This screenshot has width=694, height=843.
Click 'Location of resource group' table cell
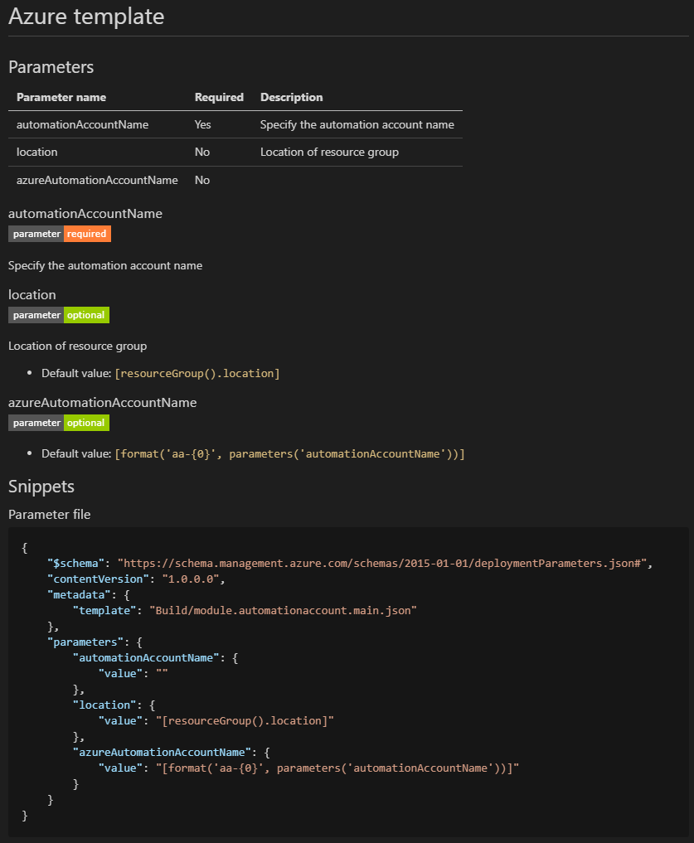coord(329,153)
